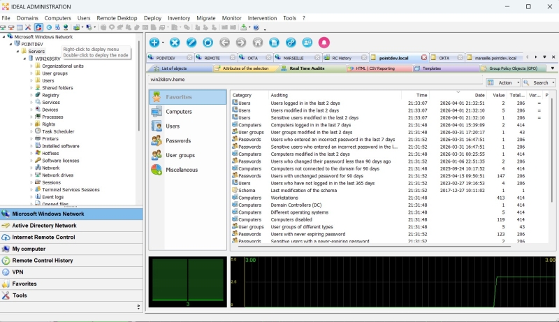559x322 pixels.
Task: Expand the Organizational units tree node
Action: (31, 66)
